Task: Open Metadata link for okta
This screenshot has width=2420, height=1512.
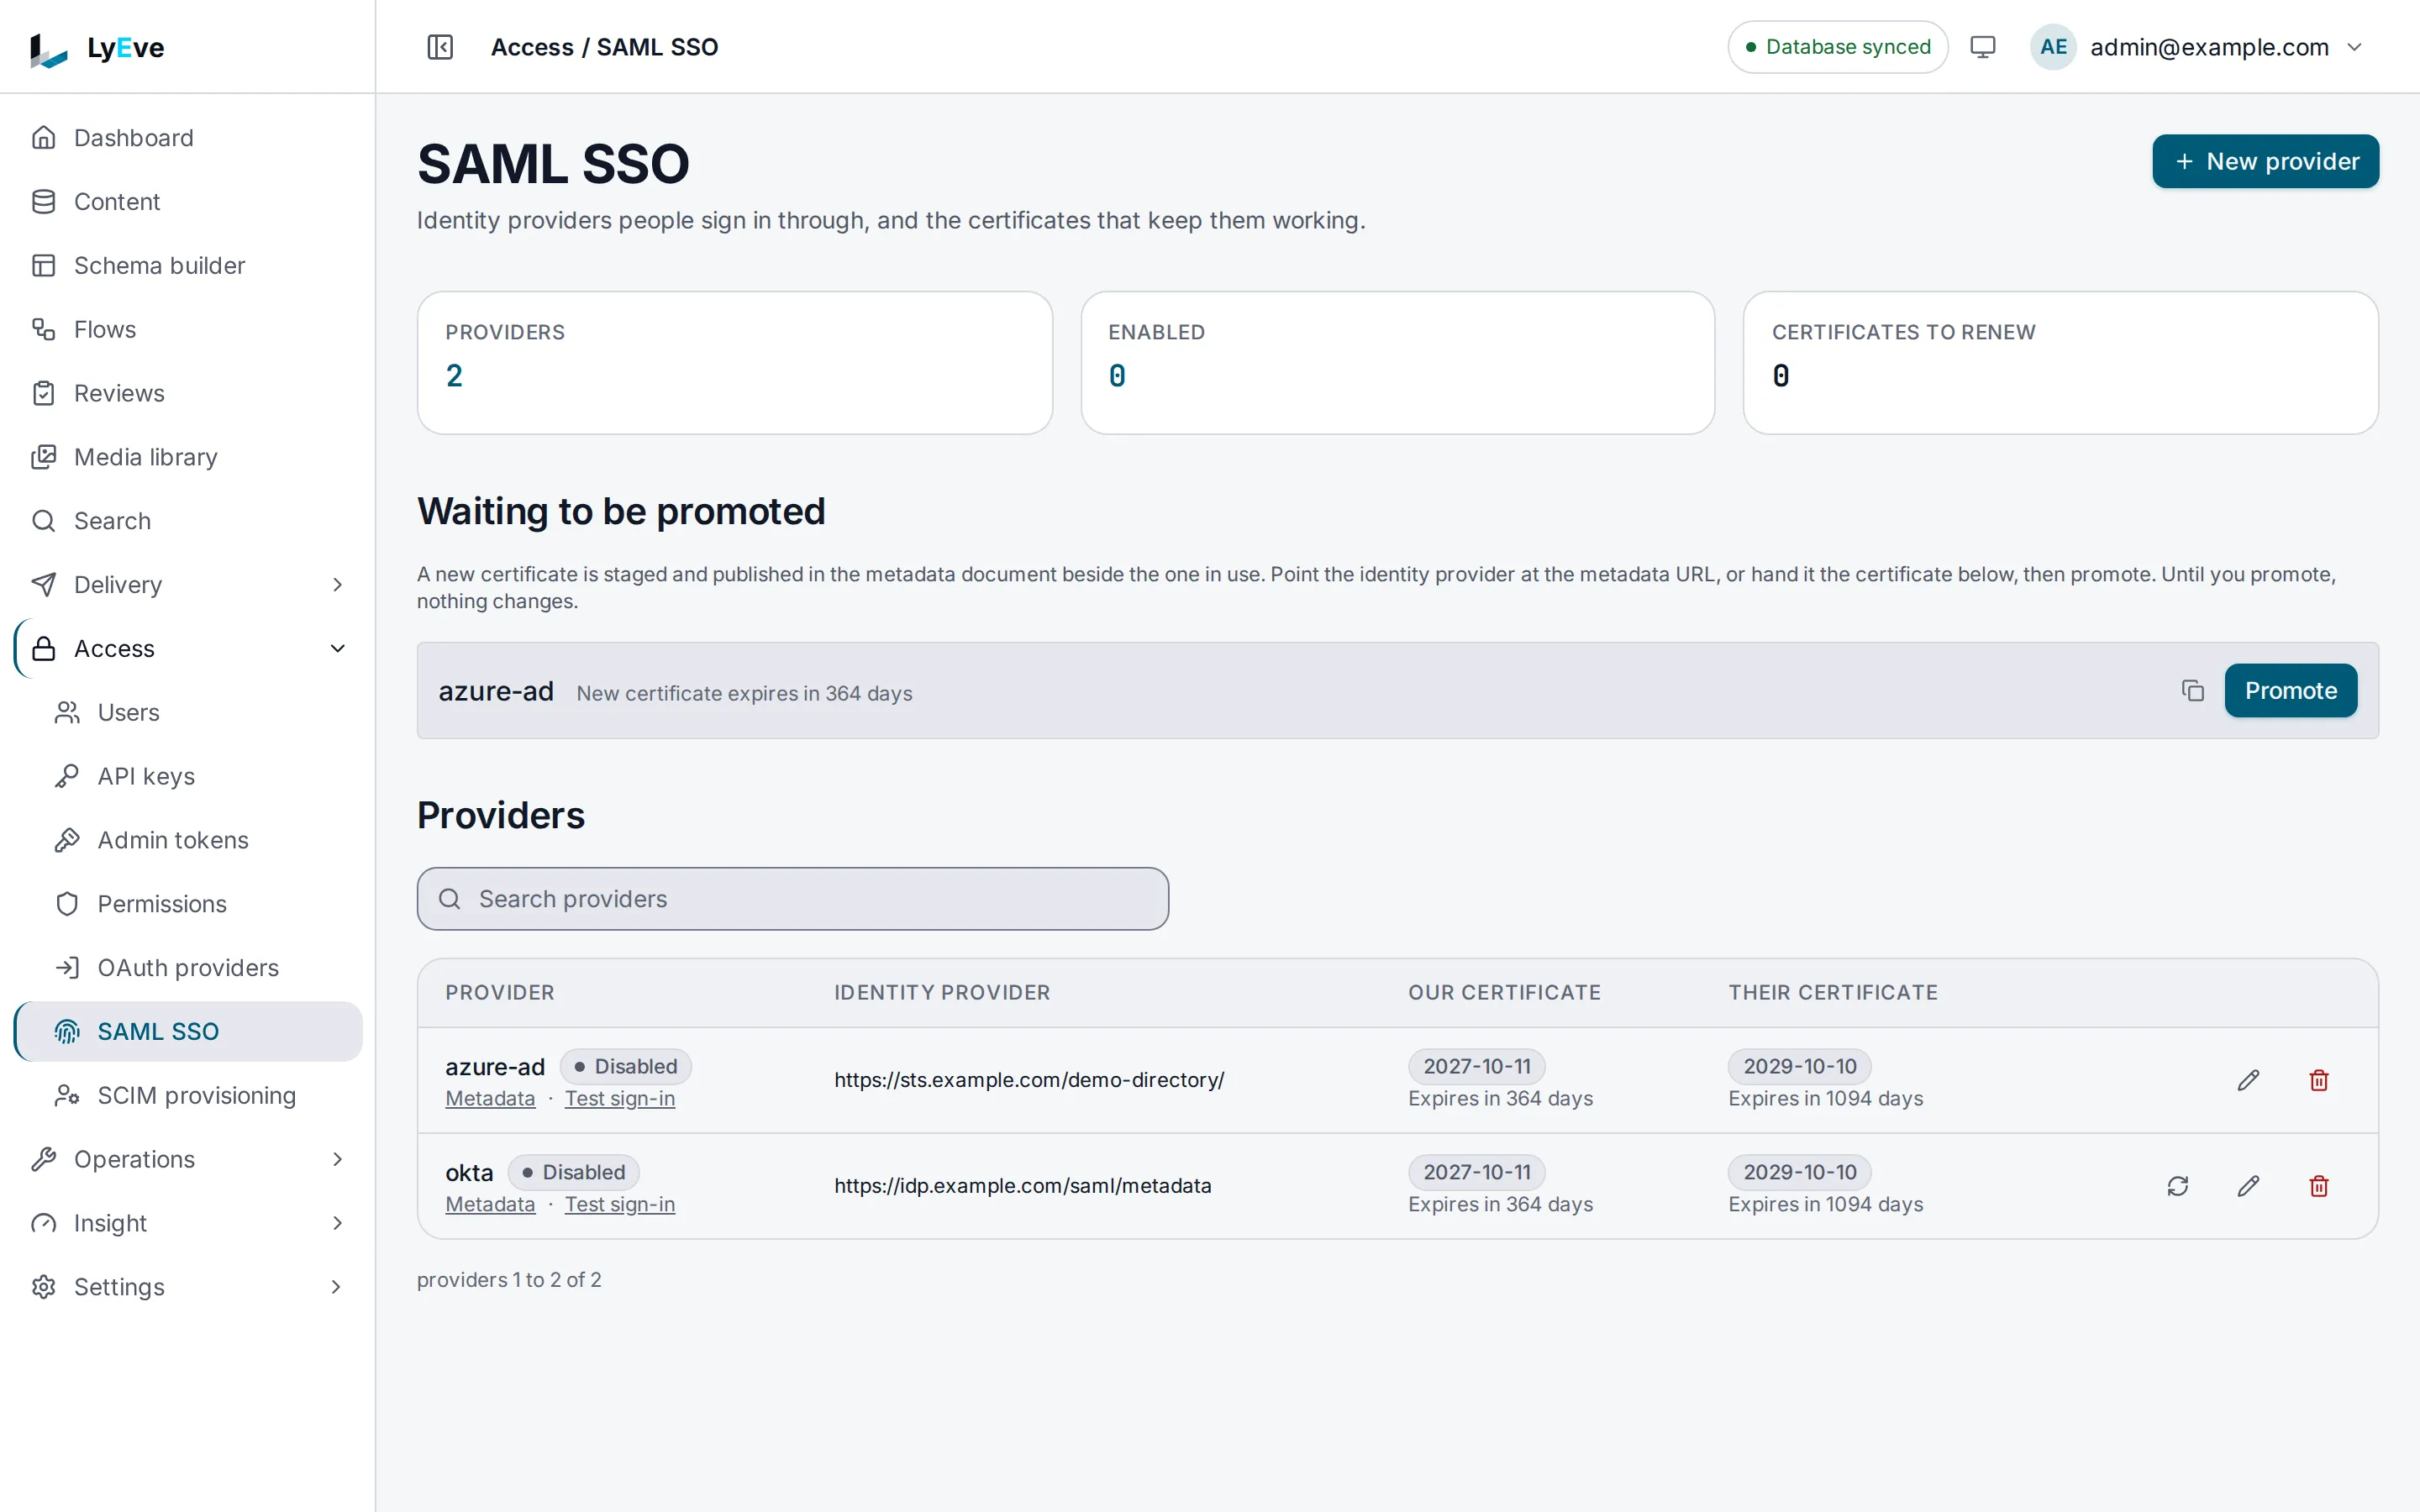Action: (x=490, y=1204)
